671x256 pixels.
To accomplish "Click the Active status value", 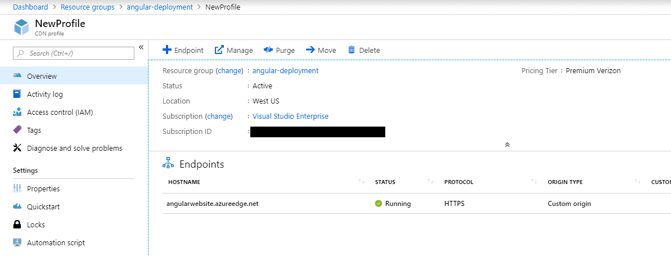I will tap(262, 86).
